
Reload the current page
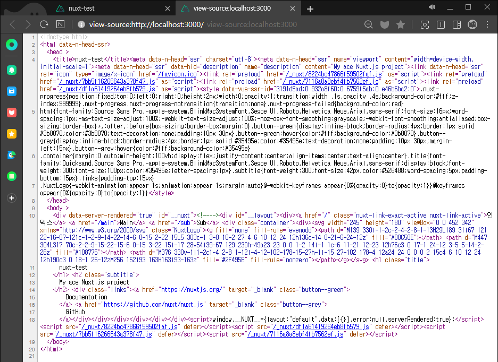pos(44,24)
